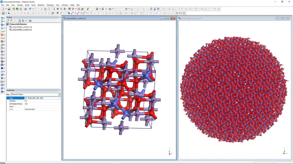Open the dropdown arrow beside Undo
This screenshot has width=293, height=164.
point(33,9)
